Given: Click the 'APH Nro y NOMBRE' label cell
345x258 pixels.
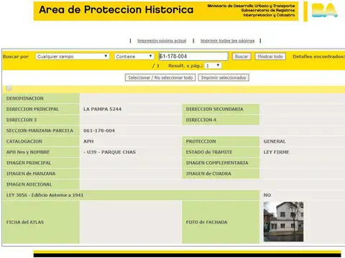Looking at the screenshot, I should 41,152.
